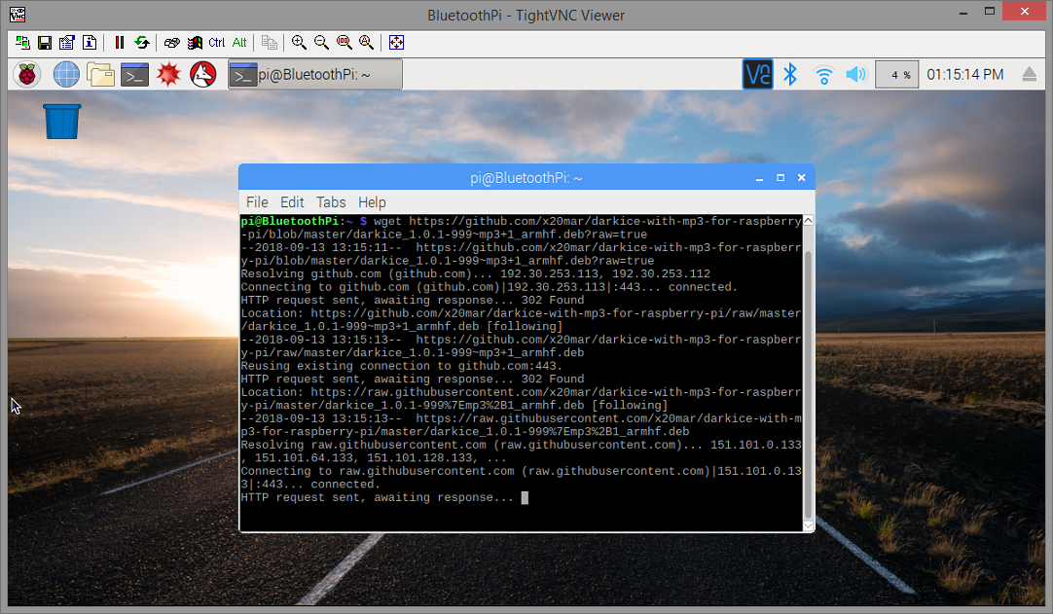This screenshot has height=614, width=1053.
Task: Open the file manager from panel
Action: point(100,75)
